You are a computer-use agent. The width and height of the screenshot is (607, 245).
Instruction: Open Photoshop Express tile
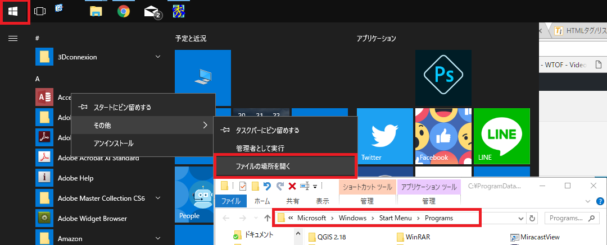click(443, 78)
